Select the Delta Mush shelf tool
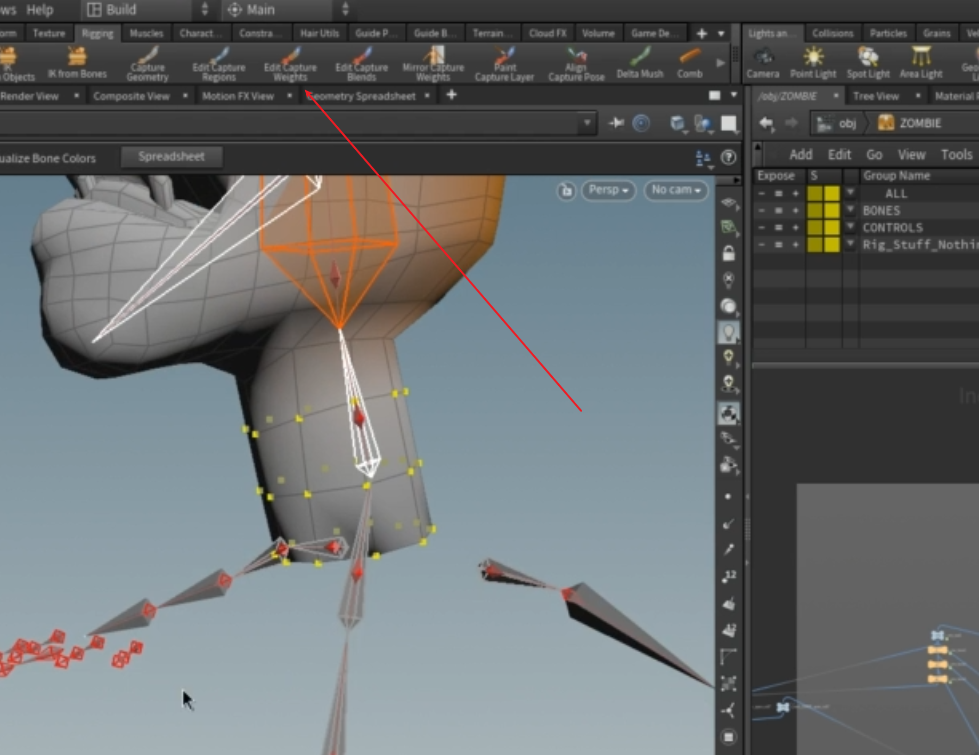Screen dimensions: 979x755 click(x=640, y=63)
